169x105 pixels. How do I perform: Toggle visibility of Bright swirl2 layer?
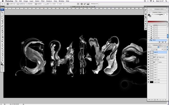click(148, 57)
